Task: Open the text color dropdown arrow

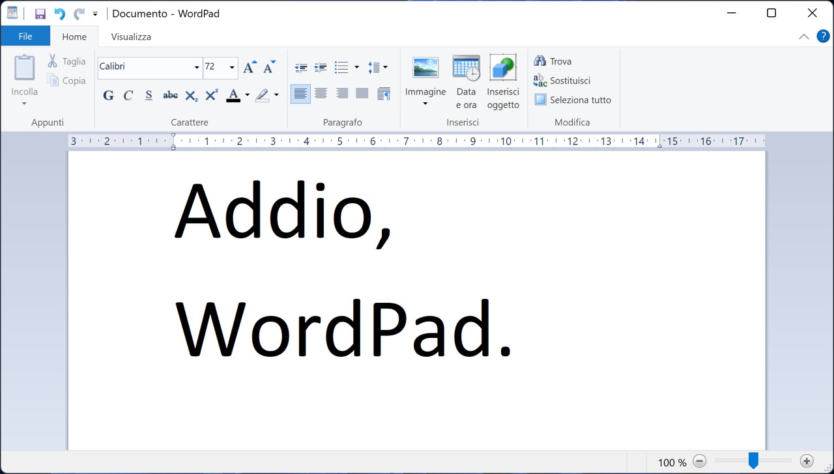Action: coord(247,95)
